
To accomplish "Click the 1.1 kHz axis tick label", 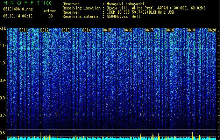I will click(3, 45).
